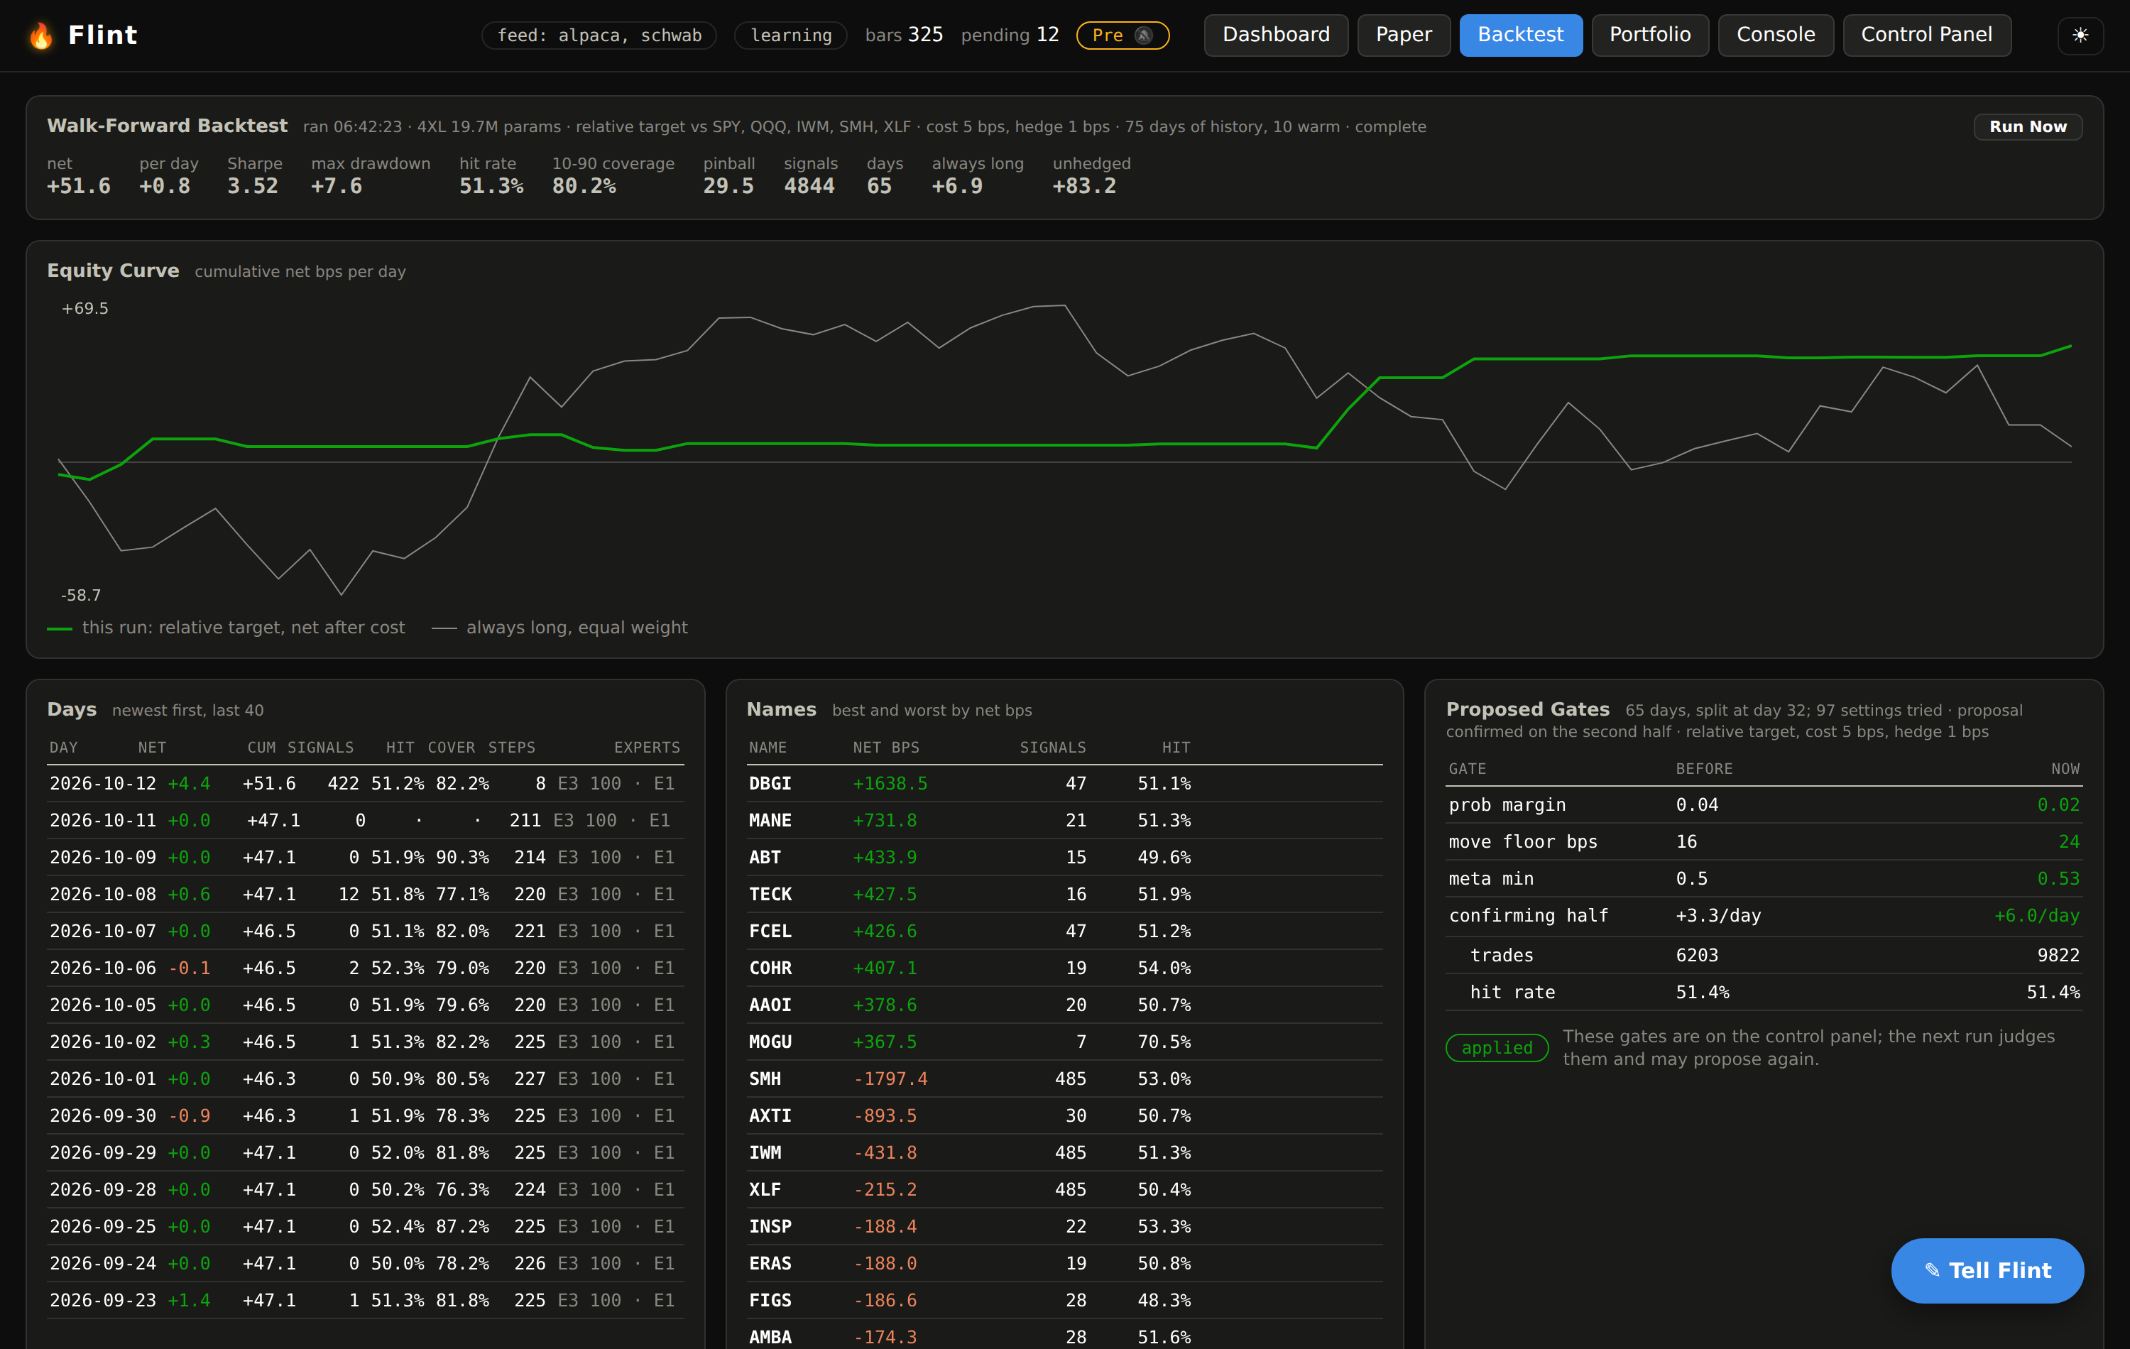This screenshot has width=2130, height=1349.
Task: Click the Run Now button
Action: pos(2027,126)
